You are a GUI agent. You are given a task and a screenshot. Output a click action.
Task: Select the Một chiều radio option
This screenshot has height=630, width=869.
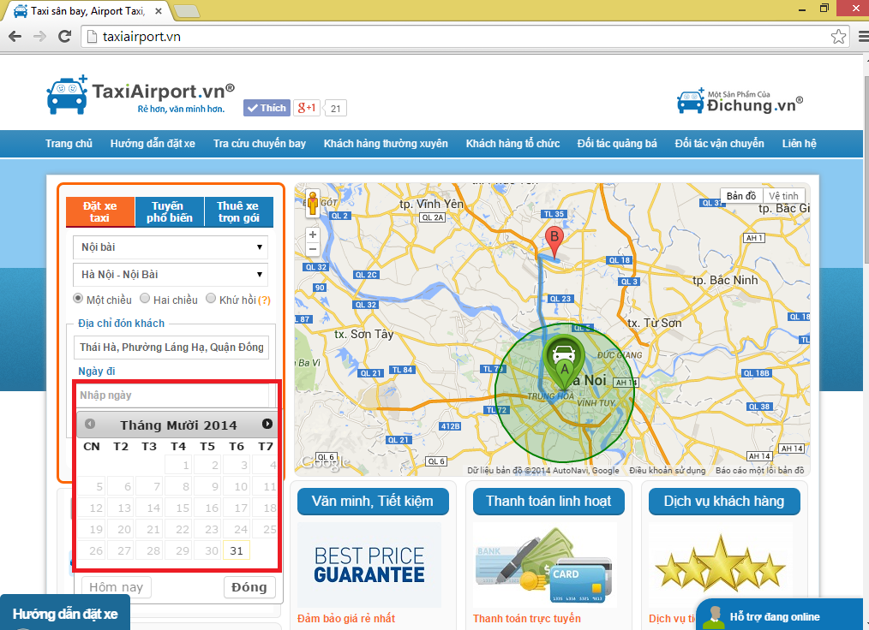78,300
